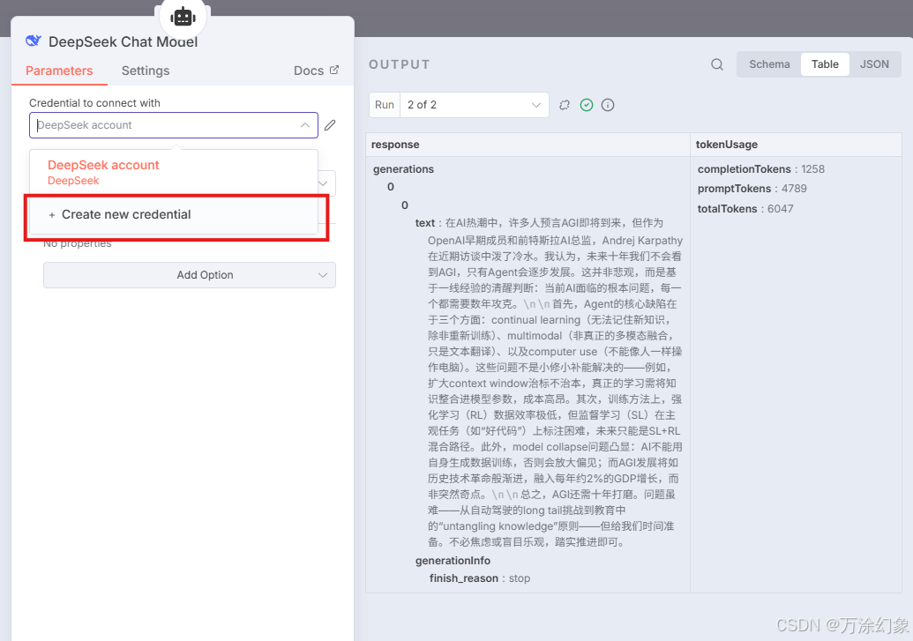Click the text key in response
The image size is (913, 641).
425,223
